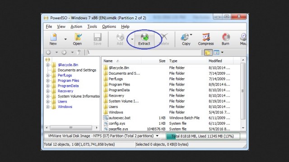This screenshot has width=289, height=162.
Task: Select Program Files in the folder tree
Action: [x=68, y=81]
